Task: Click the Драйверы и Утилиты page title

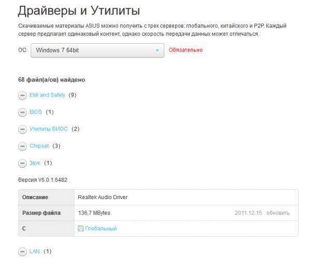Action: pos(79,10)
